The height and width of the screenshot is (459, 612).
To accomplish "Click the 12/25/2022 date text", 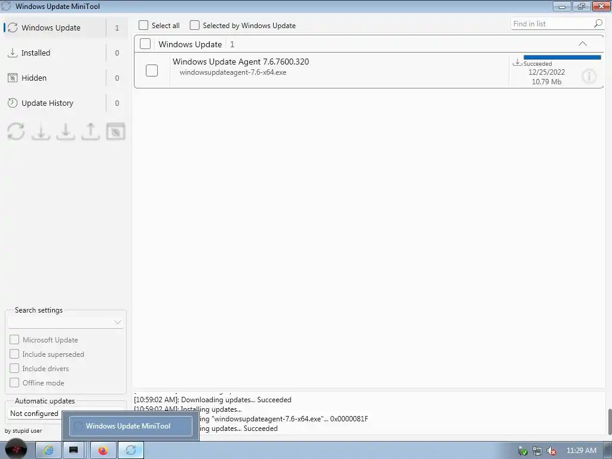I will pyautogui.click(x=546, y=72).
